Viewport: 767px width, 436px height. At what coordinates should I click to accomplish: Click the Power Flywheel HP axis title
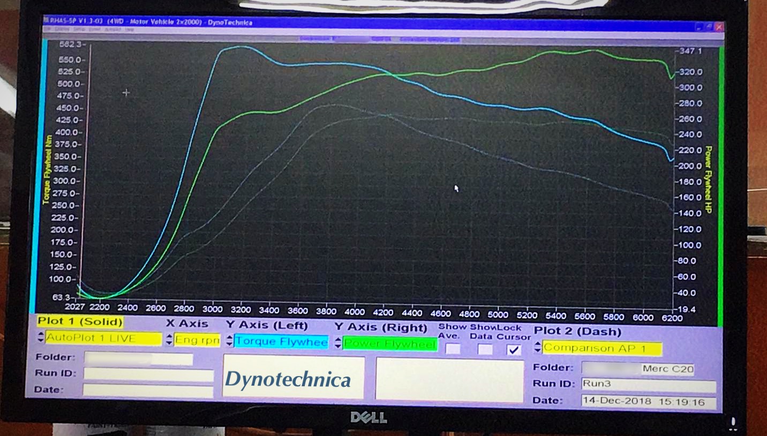[x=708, y=180]
